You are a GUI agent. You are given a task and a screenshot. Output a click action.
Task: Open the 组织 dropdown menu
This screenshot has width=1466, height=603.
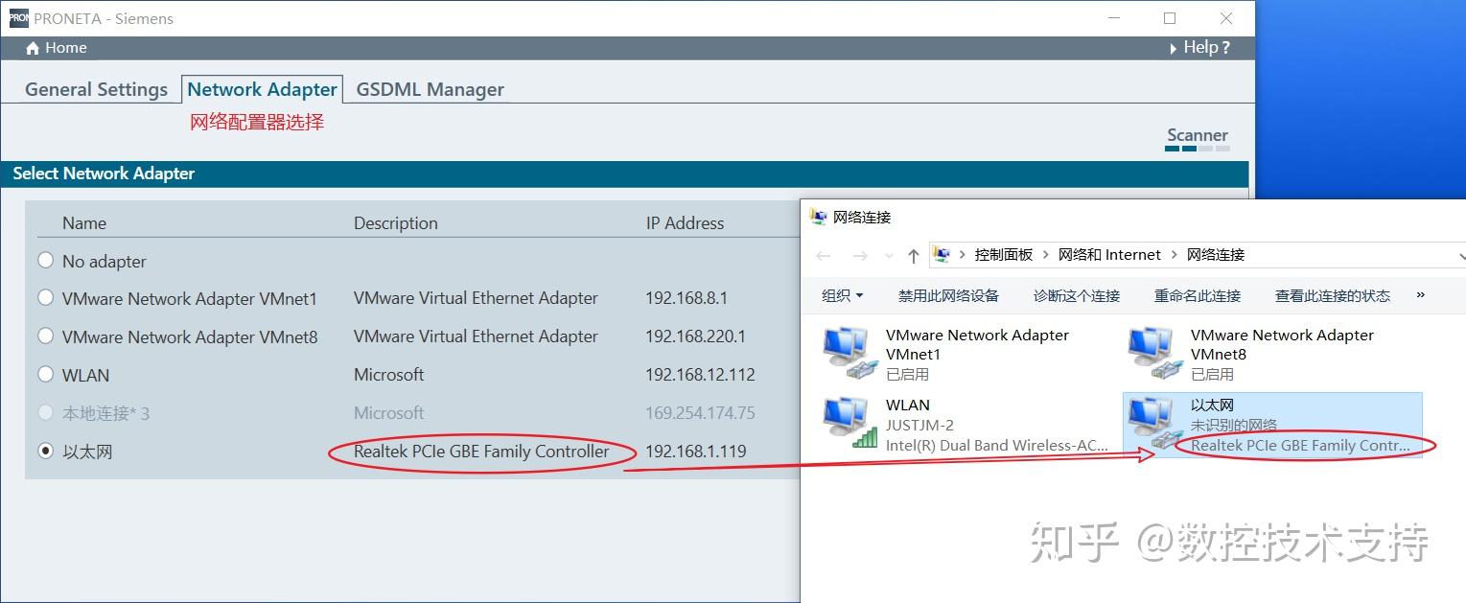(x=842, y=295)
